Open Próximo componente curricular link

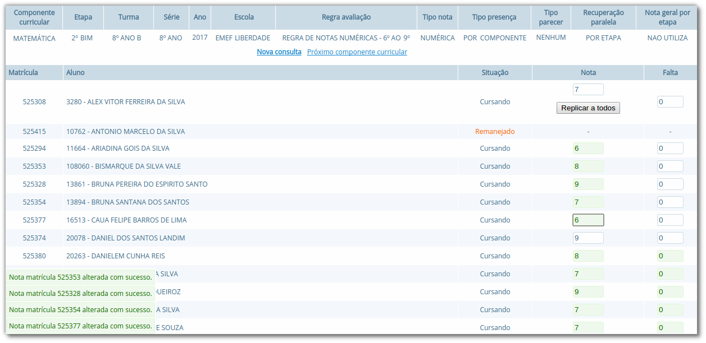[x=357, y=52]
